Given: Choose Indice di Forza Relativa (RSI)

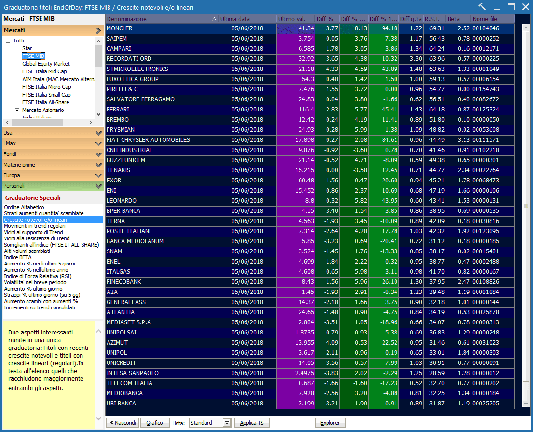Looking at the screenshot, I should click(38, 276).
